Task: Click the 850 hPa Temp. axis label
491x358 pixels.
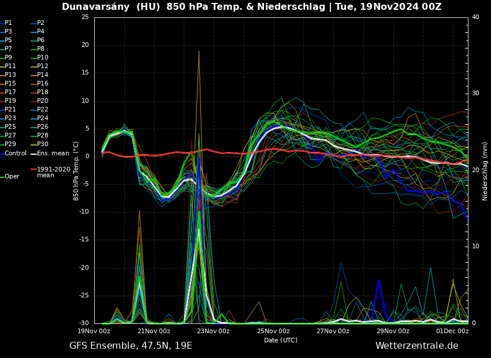Action: (76, 171)
